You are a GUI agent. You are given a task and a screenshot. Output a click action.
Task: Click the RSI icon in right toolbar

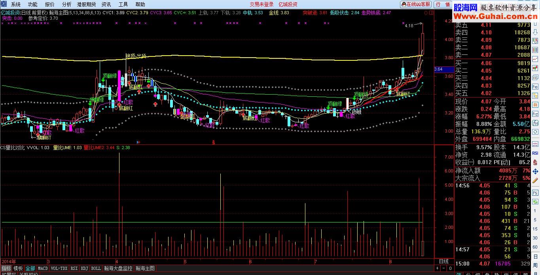point(535,153)
